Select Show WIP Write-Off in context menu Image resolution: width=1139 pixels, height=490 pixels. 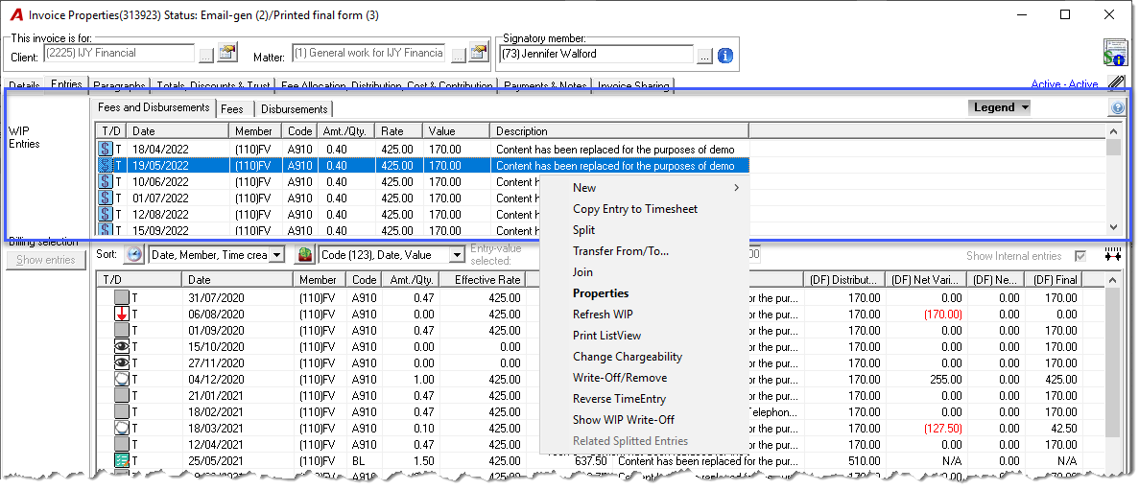644,419
